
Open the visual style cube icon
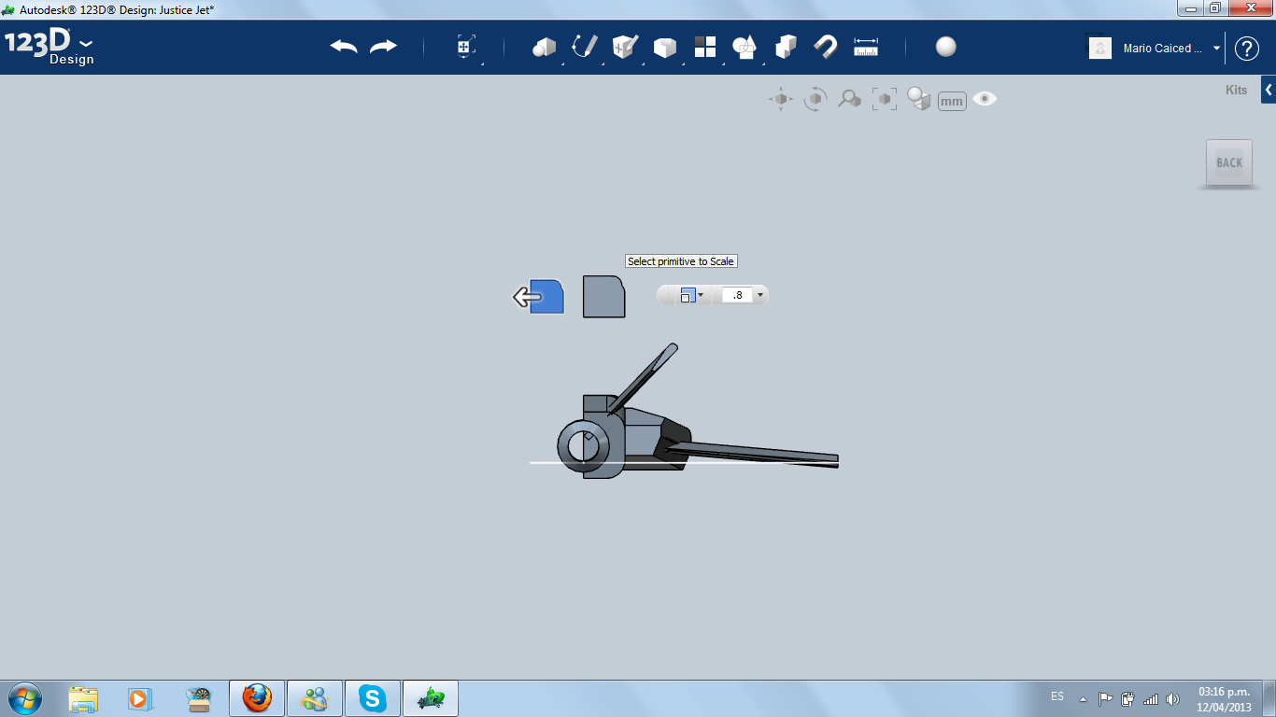click(919, 99)
